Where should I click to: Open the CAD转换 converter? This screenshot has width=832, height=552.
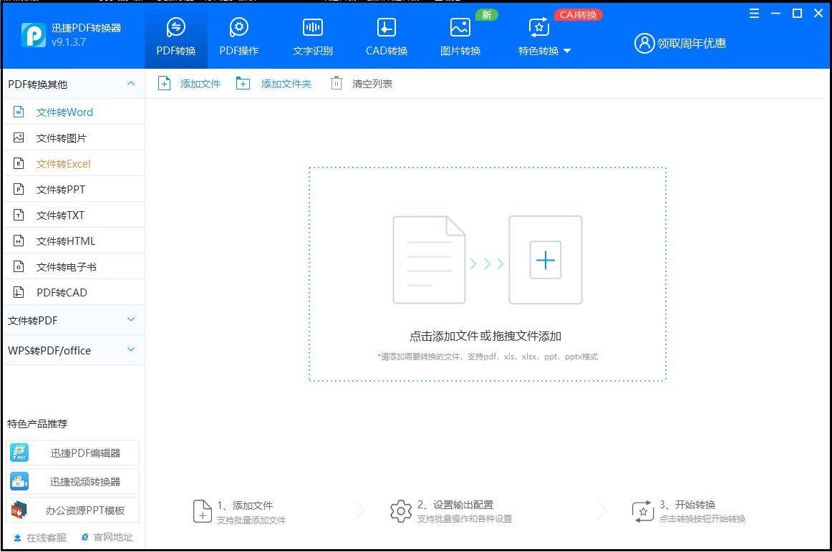386,36
